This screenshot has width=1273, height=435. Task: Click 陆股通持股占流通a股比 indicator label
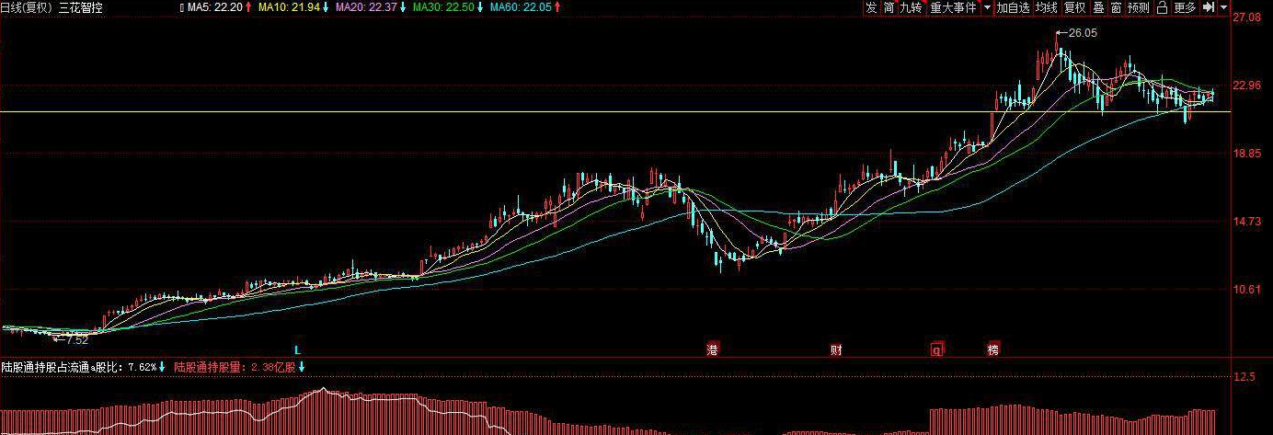point(61,367)
